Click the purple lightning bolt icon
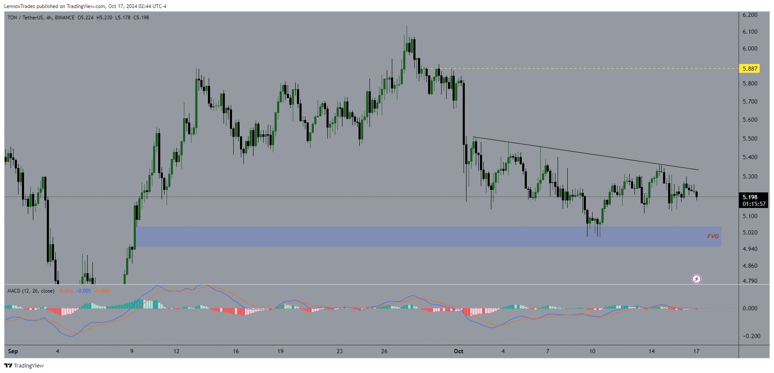The image size is (774, 373). (696, 279)
